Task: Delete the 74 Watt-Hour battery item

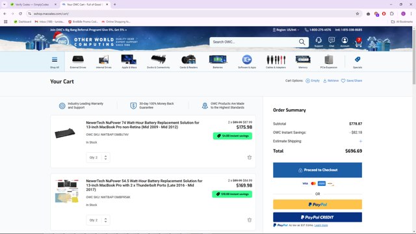Action: click(250, 157)
